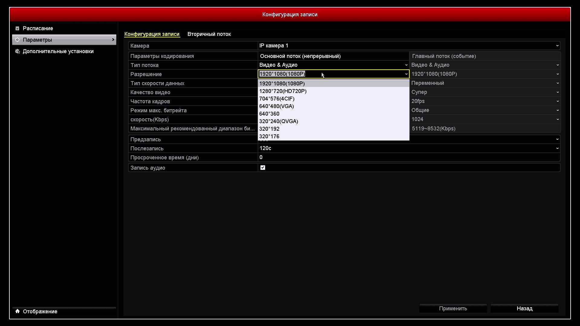
Task: Switch to the Вторичный поток tab
Action: click(209, 34)
